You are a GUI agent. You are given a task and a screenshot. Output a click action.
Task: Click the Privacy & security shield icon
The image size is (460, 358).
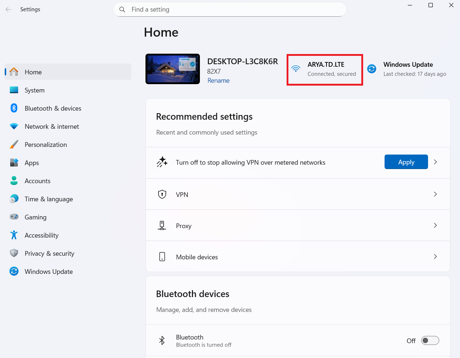[x=14, y=253]
